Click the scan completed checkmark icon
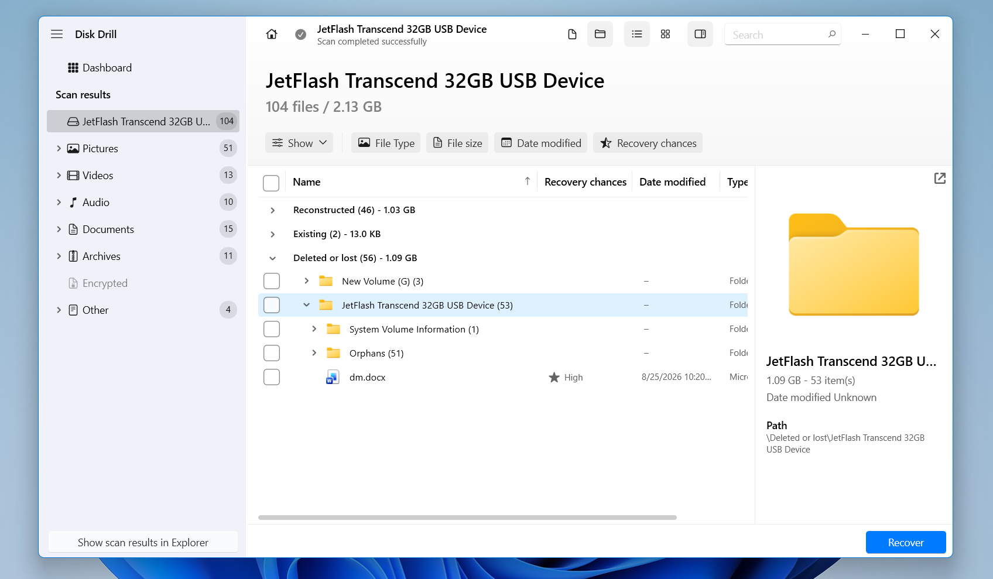 pyautogui.click(x=300, y=35)
